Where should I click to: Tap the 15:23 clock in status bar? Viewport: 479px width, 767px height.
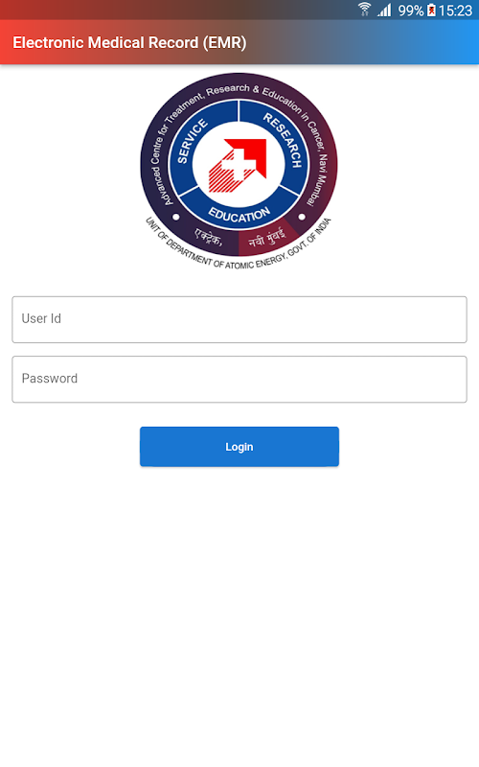(455, 11)
